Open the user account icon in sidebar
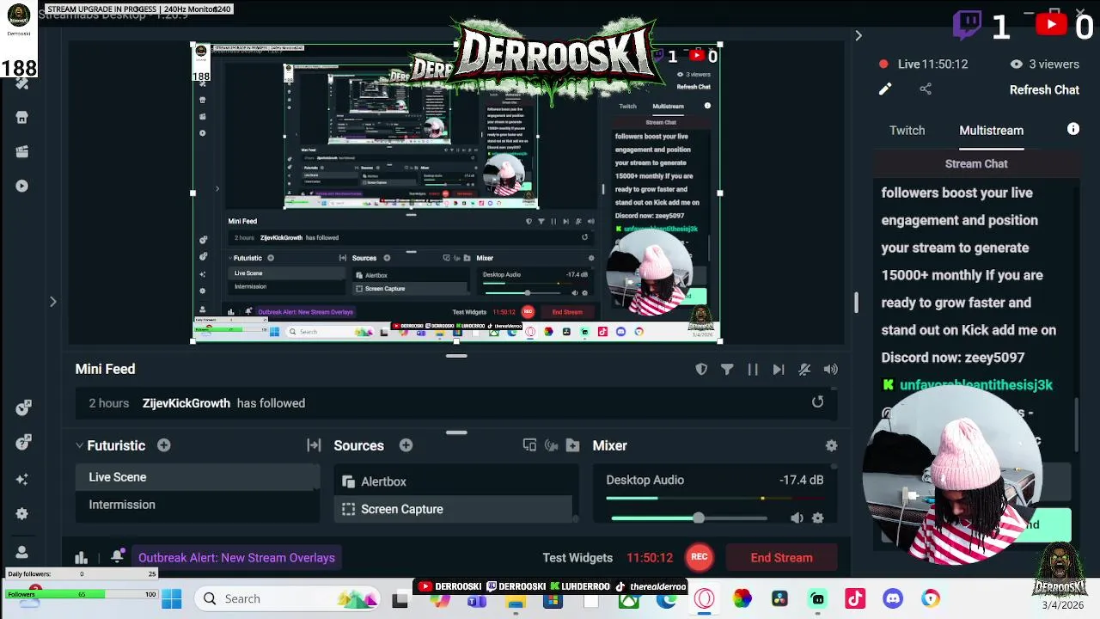This screenshot has height=619, width=1100. click(x=23, y=552)
